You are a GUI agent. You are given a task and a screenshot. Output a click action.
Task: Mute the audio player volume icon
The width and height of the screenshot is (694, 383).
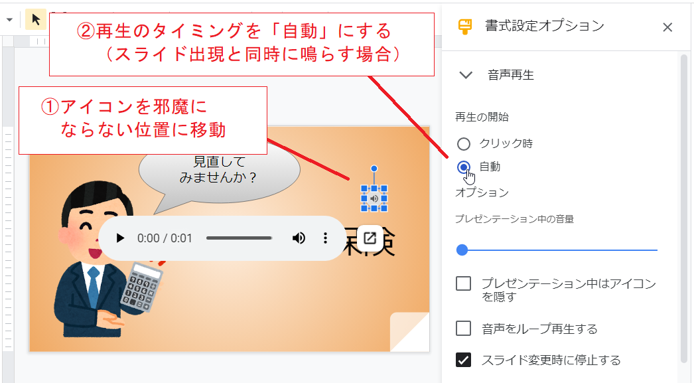click(x=299, y=238)
